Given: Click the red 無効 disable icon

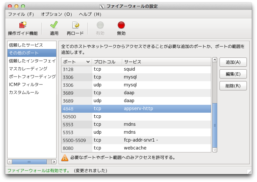Looking at the screenshot, I should tap(121, 25).
